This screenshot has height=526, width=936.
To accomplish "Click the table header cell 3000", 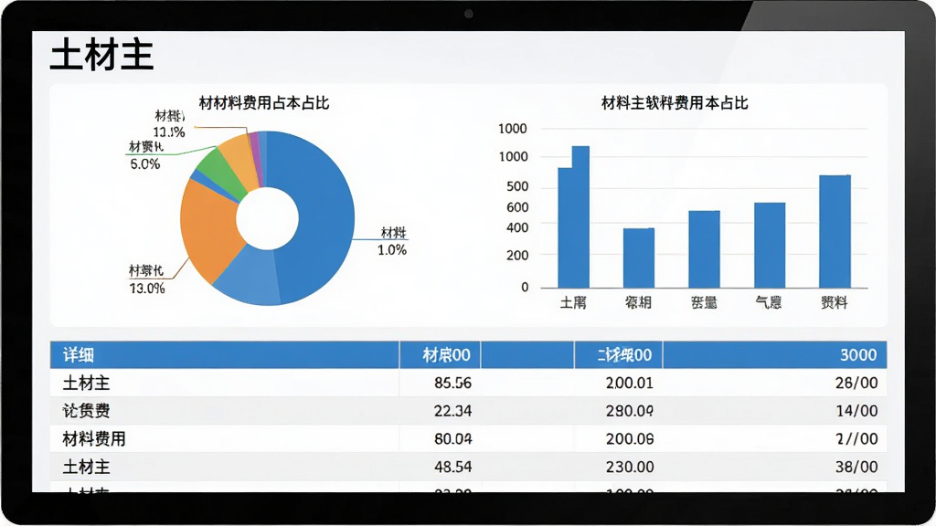I will [775, 355].
